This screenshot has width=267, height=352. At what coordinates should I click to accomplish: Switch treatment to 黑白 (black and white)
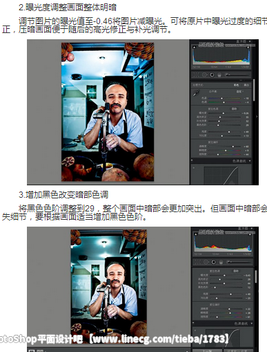coord(246,85)
